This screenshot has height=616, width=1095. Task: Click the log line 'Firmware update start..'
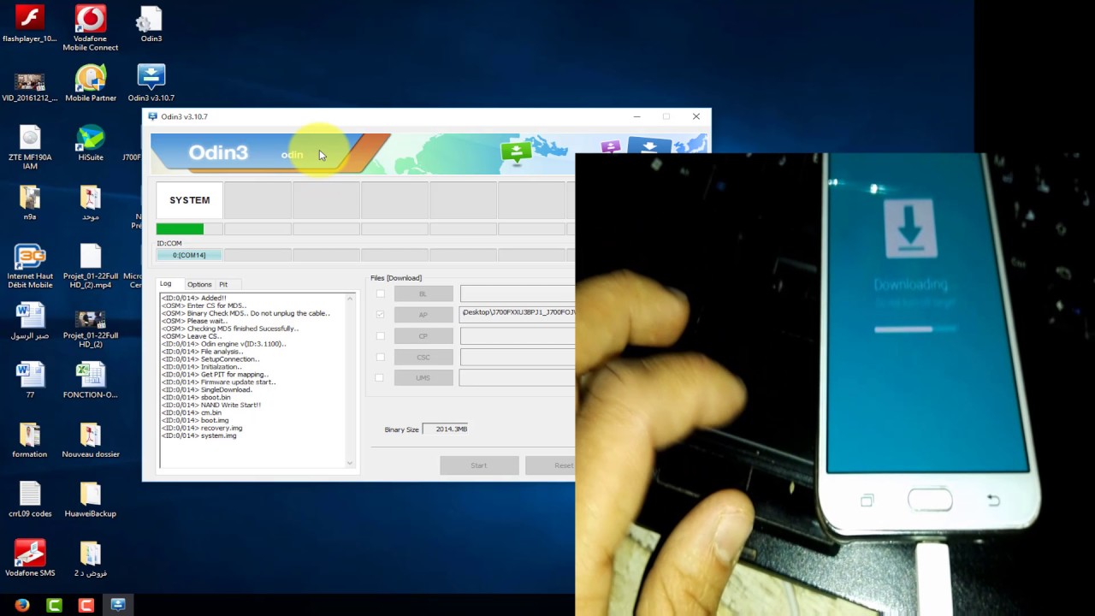218,382
